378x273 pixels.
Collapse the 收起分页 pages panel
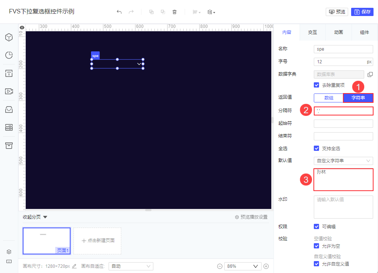tap(35, 217)
